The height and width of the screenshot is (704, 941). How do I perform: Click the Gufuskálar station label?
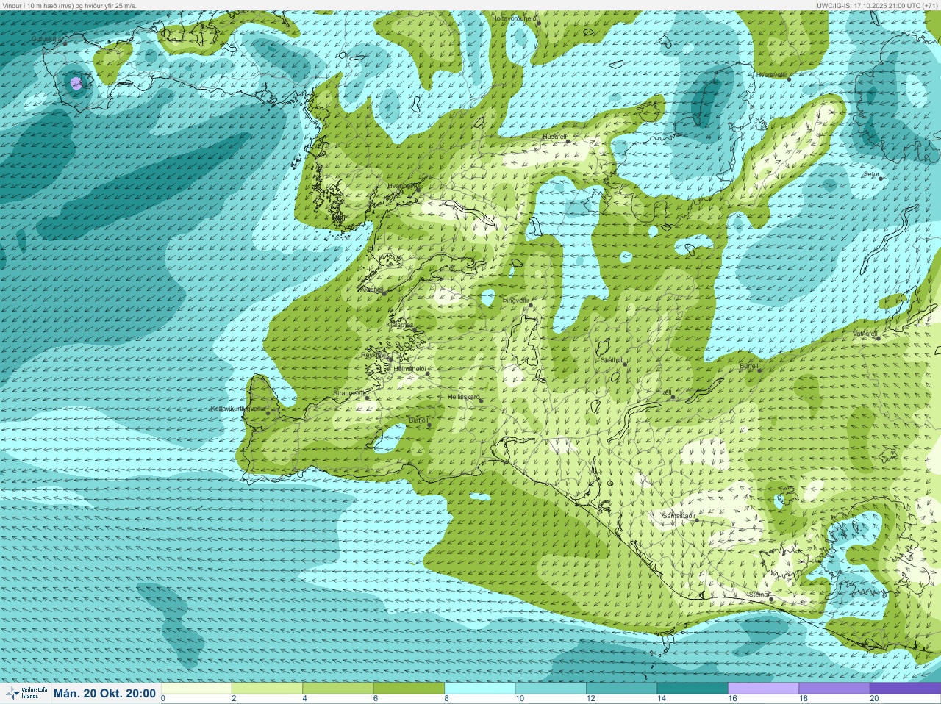point(47,38)
